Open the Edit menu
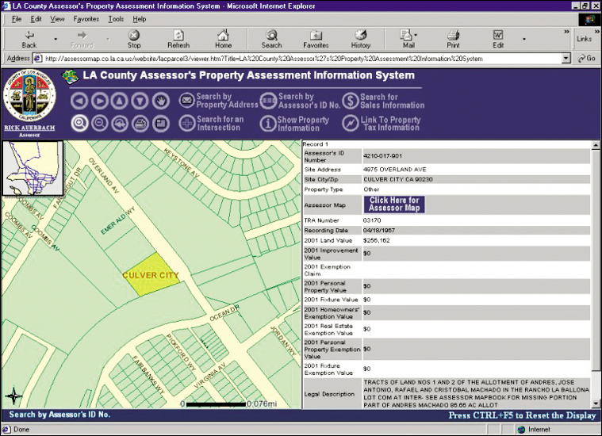 36,19
